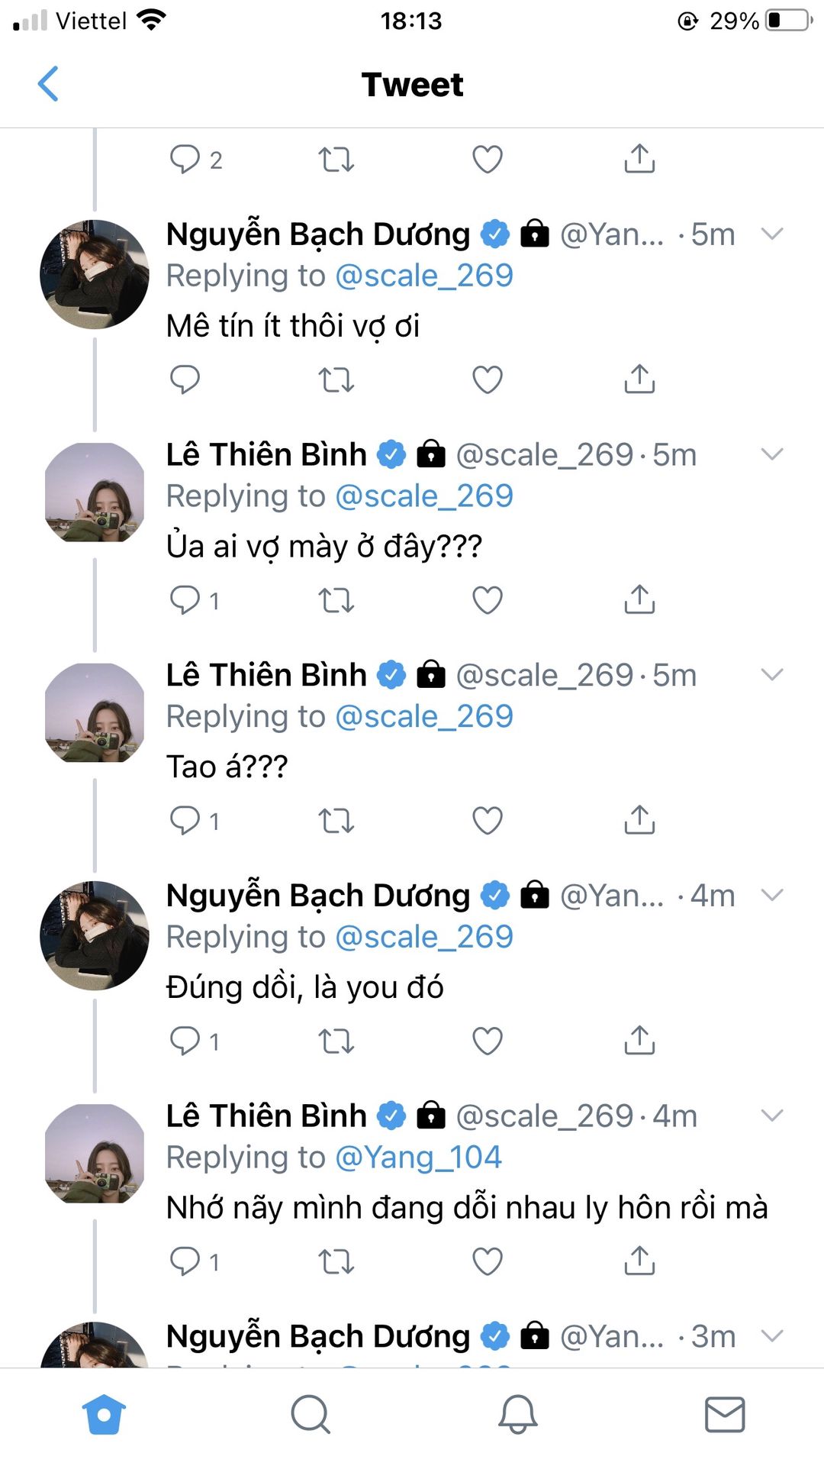Open the @Yang_104 mention link
This screenshot has height=1466, width=824.
pyautogui.click(x=418, y=1158)
